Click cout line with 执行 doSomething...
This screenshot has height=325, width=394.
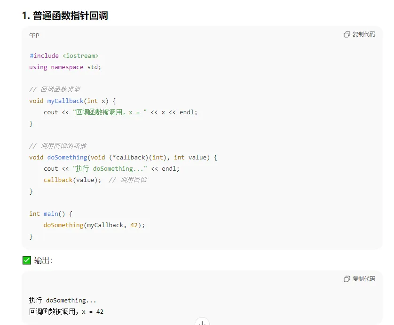111,169
